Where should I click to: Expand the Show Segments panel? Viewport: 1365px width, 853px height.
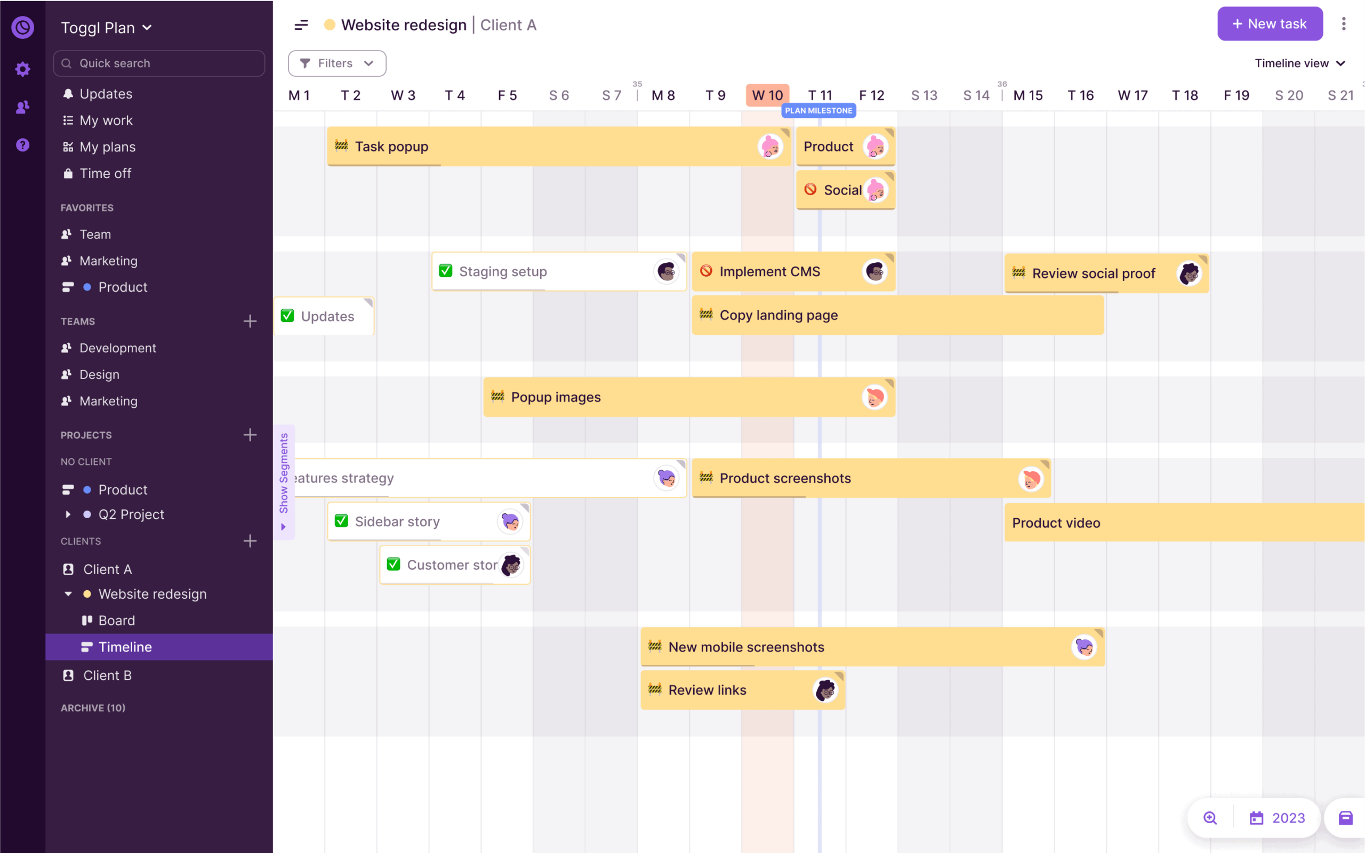pos(284,482)
